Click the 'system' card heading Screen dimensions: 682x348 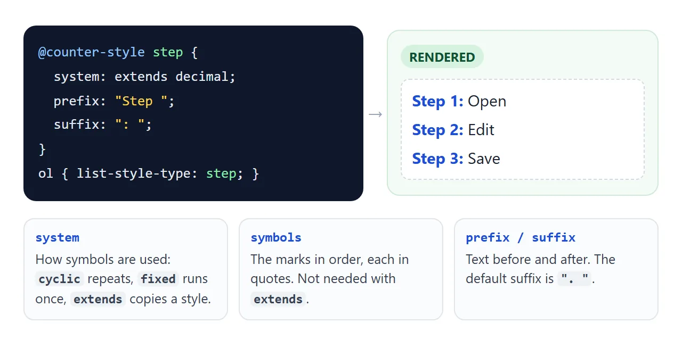[x=58, y=238]
